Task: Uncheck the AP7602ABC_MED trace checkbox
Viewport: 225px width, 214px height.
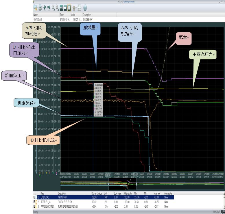Action: click(x=34, y=206)
